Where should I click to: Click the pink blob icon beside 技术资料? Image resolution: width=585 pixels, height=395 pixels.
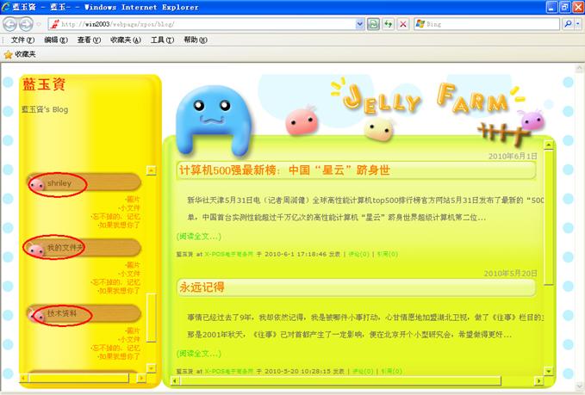click(x=36, y=315)
